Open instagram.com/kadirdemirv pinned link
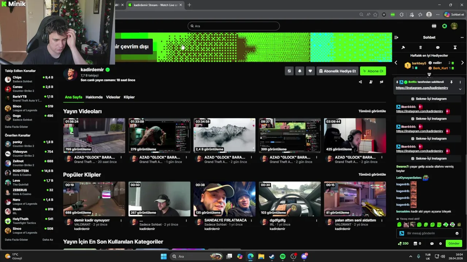The width and height of the screenshot is (467, 262). click(422, 88)
